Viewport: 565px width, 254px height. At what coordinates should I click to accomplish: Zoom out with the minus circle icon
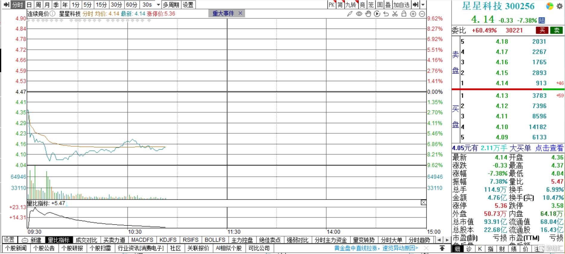coord(422,14)
